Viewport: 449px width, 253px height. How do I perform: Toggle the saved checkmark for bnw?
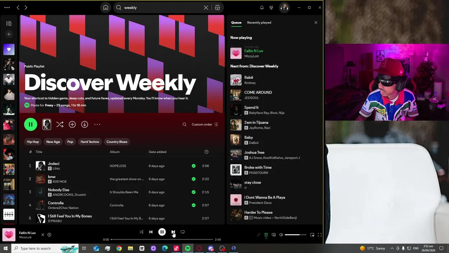point(194,179)
